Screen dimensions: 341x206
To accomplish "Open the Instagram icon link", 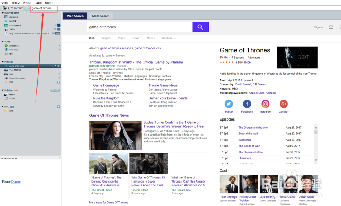I will point(265,104).
